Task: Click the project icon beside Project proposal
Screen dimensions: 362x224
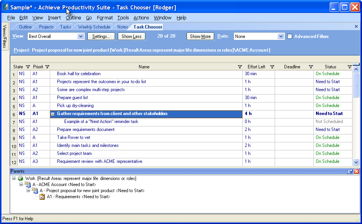Action: pos(35,191)
